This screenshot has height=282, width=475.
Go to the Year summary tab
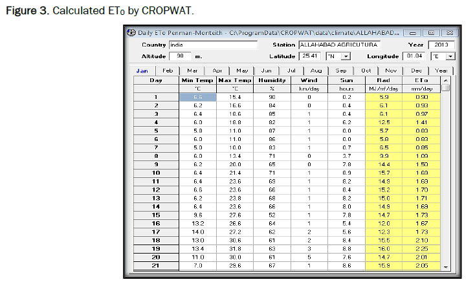coord(441,70)
